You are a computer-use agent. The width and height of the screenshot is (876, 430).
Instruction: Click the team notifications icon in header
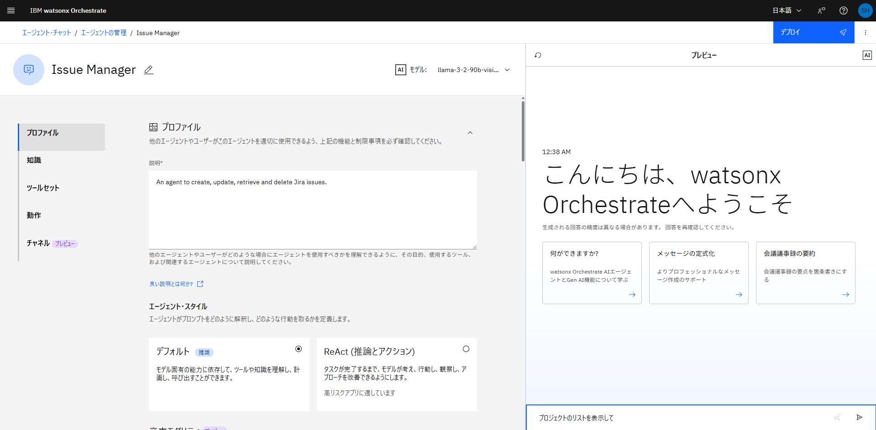[x=821, y=10]
